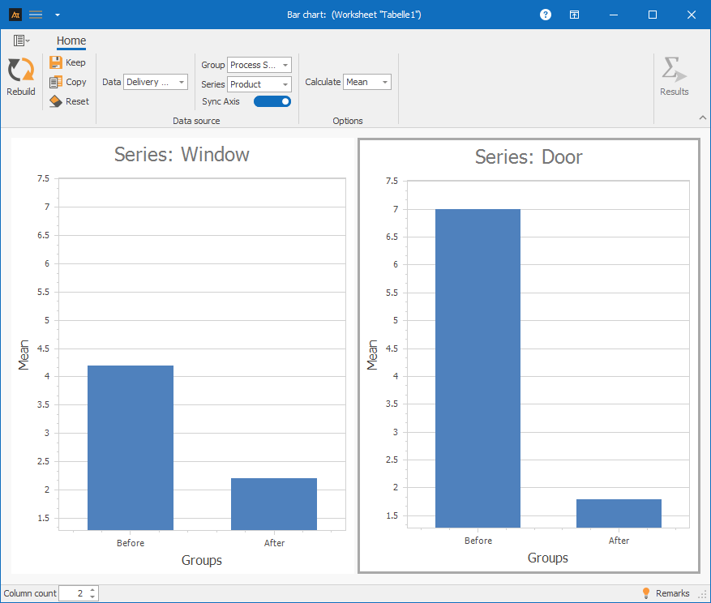Open the Data dropdown showing Delivery
The height and width of the screenshot is (603, 711).
click(x=155, y=82)
